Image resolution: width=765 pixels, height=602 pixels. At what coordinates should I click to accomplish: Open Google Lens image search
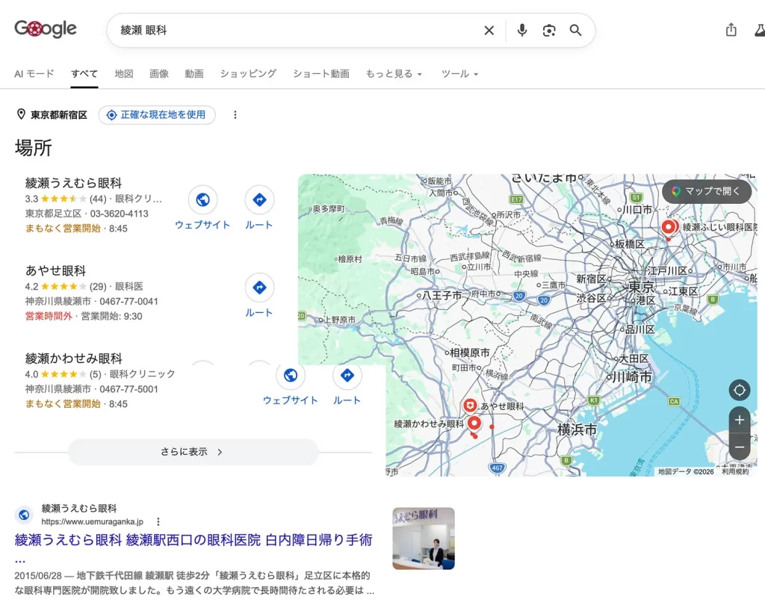(549, 30)
